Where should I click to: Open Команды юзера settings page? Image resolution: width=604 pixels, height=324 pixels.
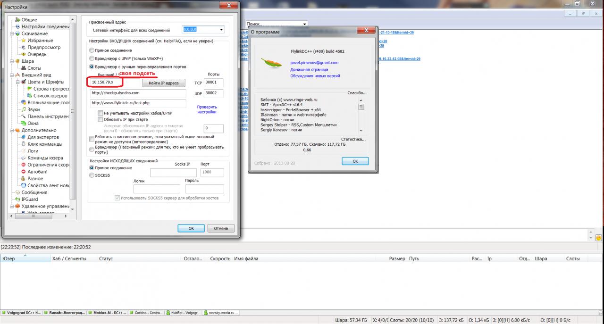coord(45,158)
